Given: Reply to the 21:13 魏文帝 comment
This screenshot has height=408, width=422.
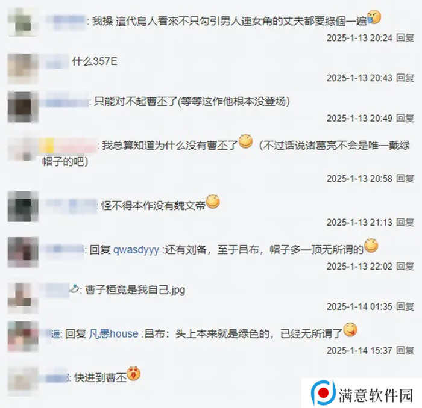Looking at the screenshot, I should click(405, 223).
